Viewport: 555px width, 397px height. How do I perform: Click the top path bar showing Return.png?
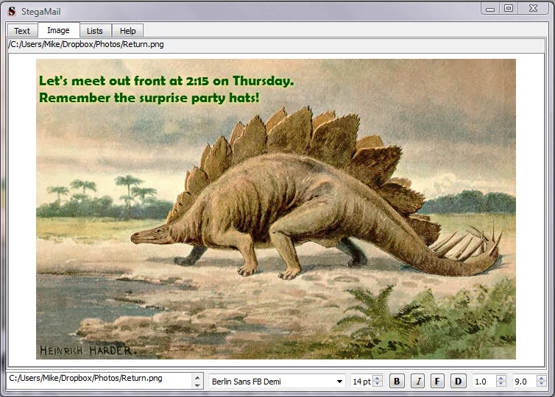[x=276, y=45]
